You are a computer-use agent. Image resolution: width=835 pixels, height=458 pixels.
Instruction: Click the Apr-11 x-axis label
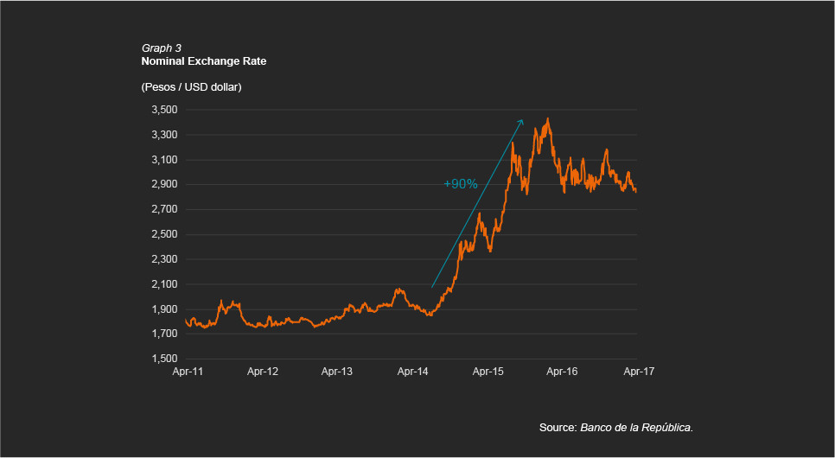187,372
